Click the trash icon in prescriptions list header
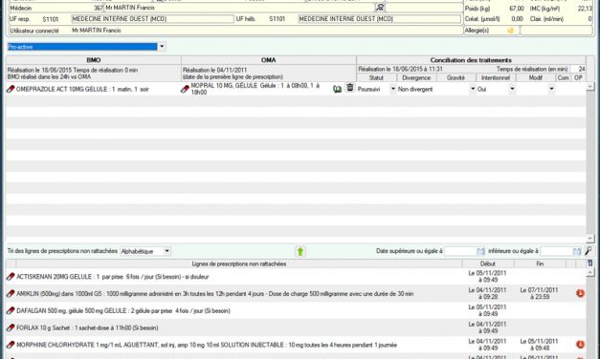600x359 pixels. pyautogui.click(x=589, y=264)
